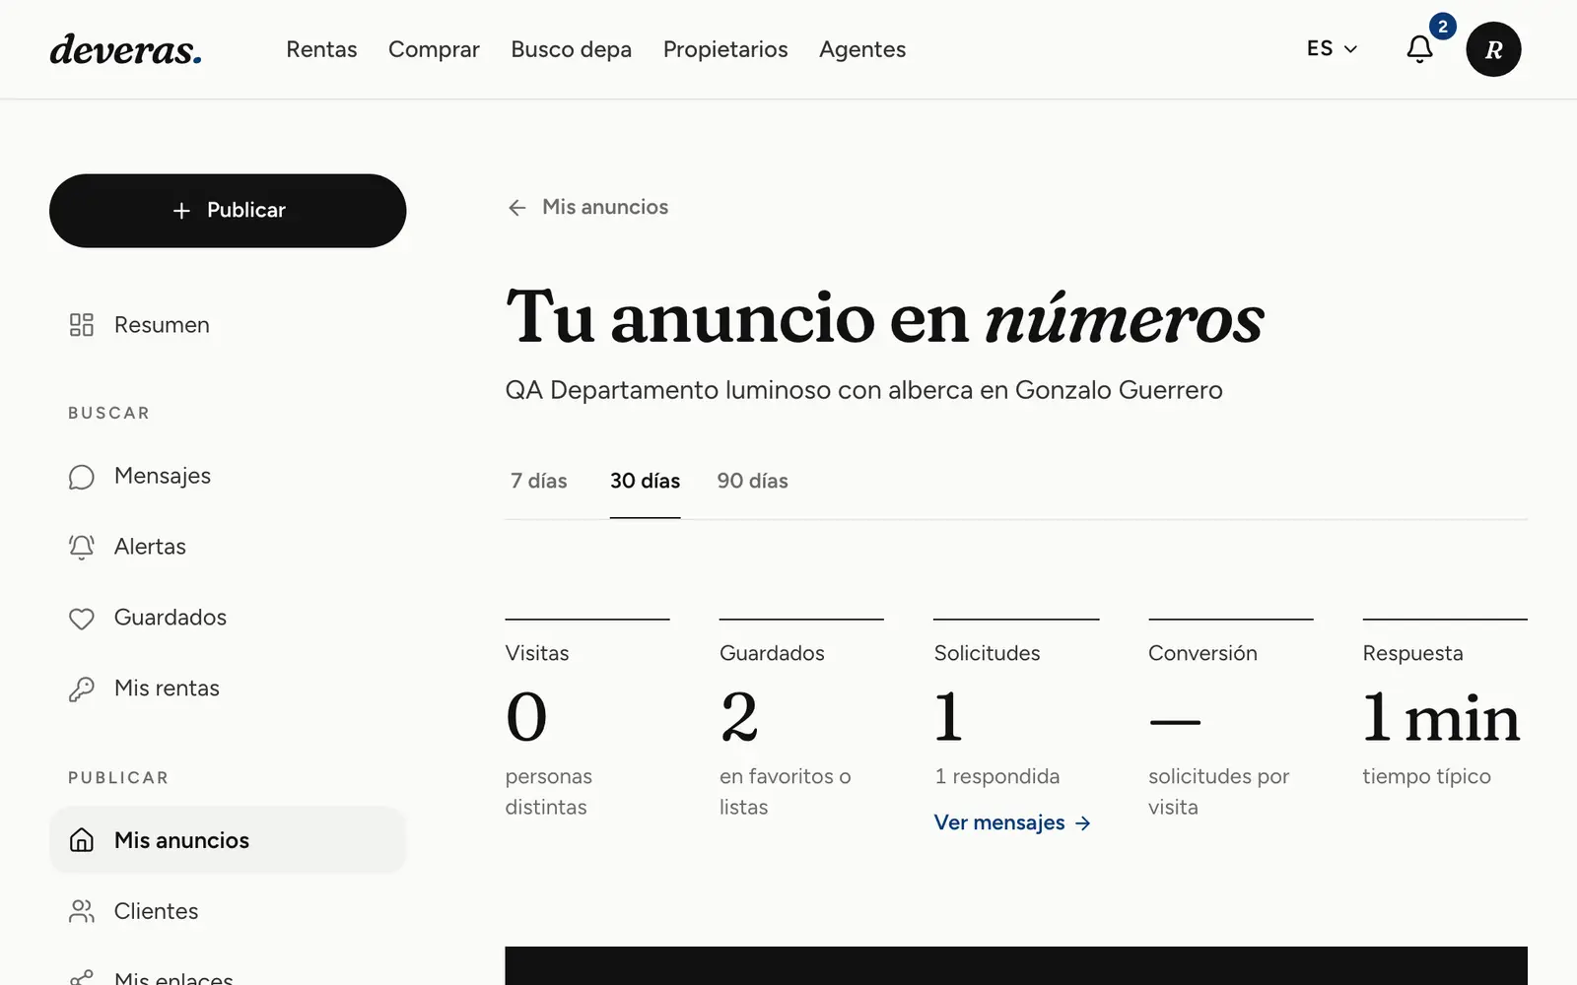Click the listing title 'QA Departamento luminoso'
The image size is (1577, 985).
point(863,390)
